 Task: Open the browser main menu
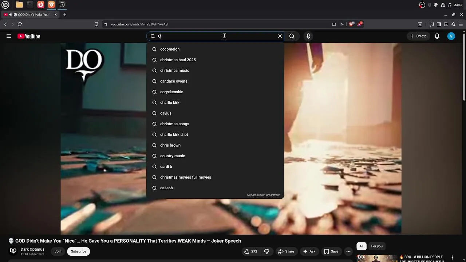(461, 24)
